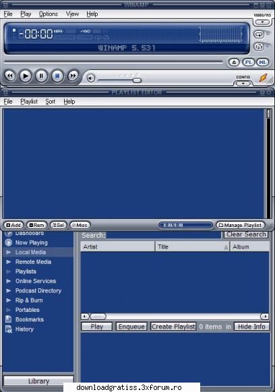Select Now Playing in the library tree
Image resolution: width=275 pixels, height=392 pixels.
click(x=32, y=242)
